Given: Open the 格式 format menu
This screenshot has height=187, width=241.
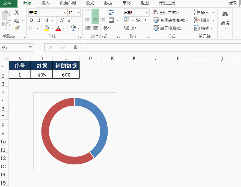Looking at the screenshot, I should pos(203,28).
